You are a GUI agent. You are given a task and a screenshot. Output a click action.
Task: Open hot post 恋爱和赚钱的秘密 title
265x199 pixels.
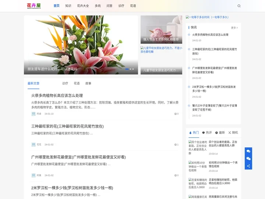click(223, 181)
